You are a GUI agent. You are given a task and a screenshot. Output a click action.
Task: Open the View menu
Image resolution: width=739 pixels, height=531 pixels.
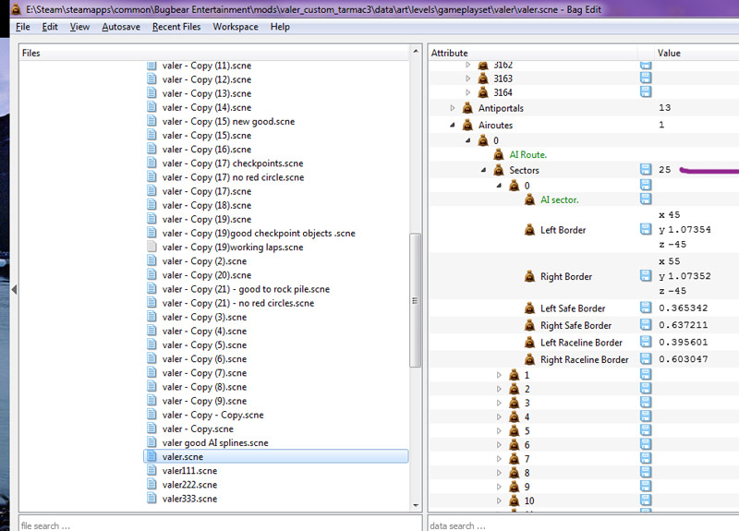tap(79, 27)
